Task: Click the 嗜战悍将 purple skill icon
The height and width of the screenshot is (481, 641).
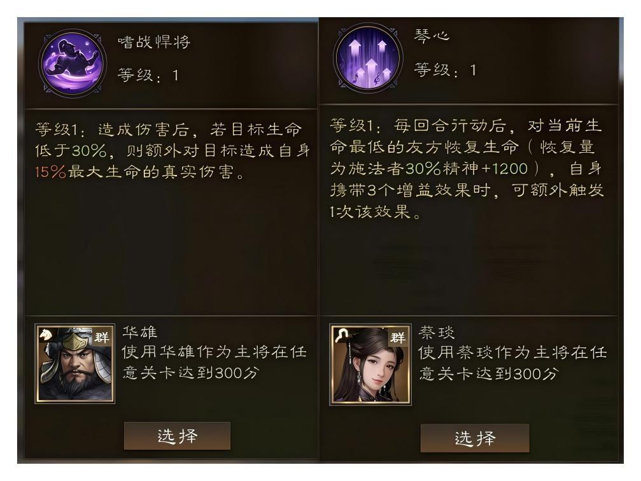Action: coord(73,63)
